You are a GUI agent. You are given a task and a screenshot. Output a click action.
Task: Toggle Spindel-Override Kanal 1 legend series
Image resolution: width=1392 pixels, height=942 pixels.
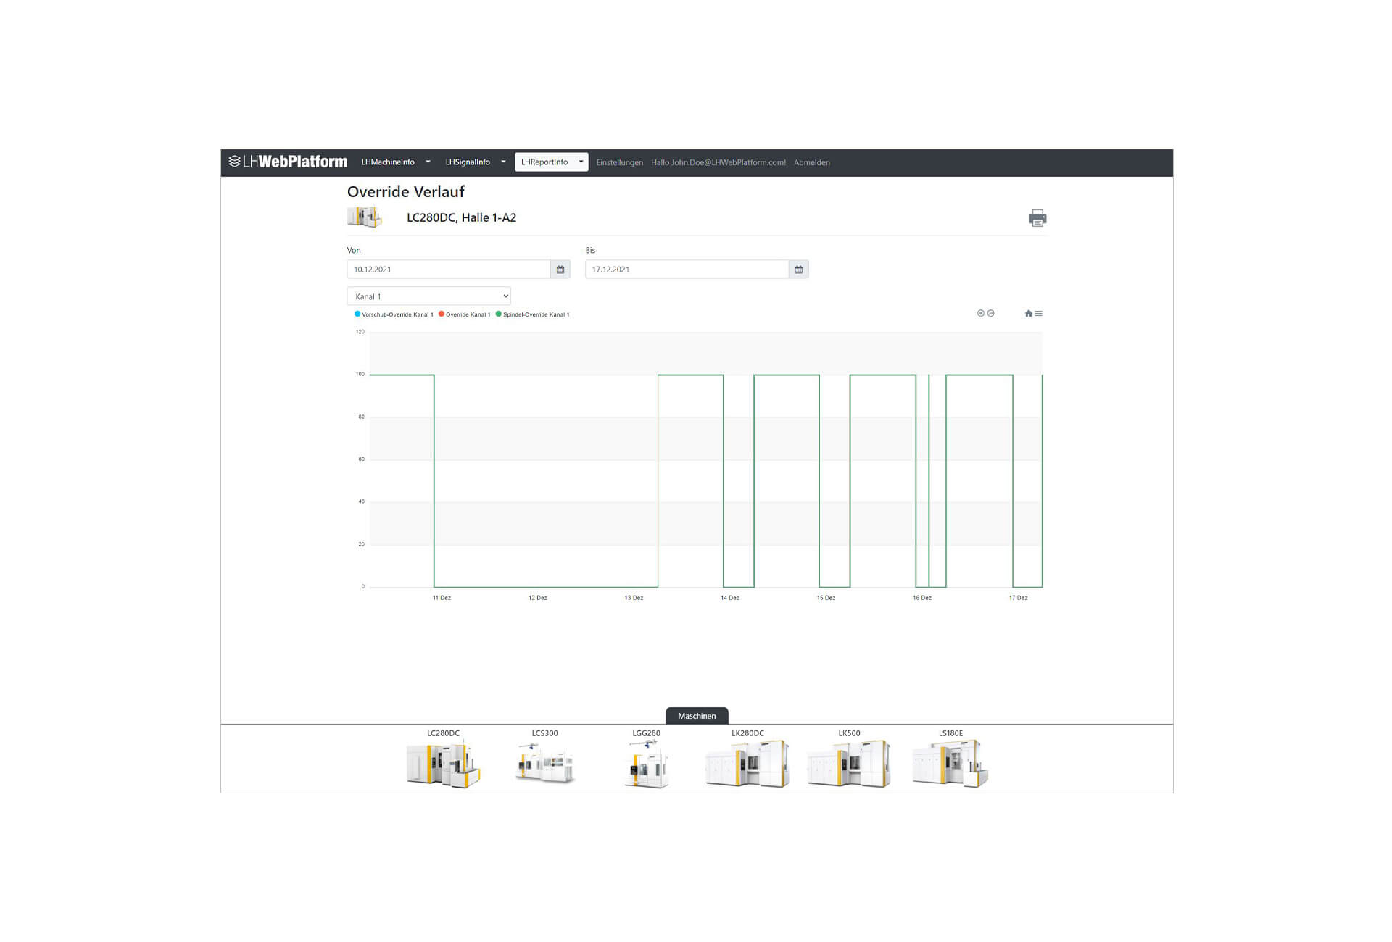pyautogui.click(x=535, y=314)
